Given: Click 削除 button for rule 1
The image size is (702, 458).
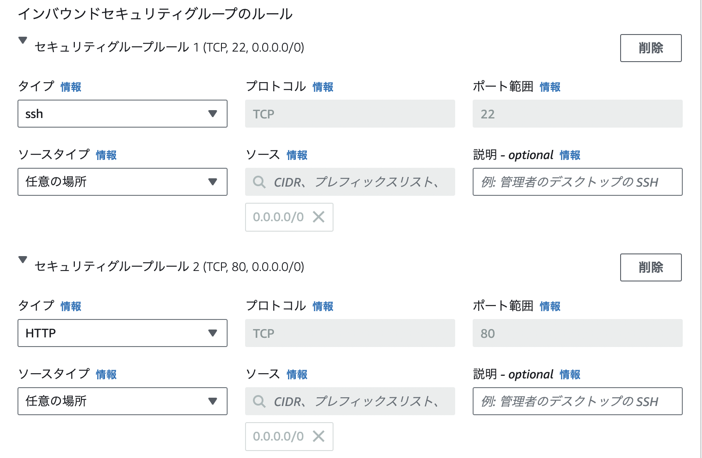Looking at the screenshot, I should point(651,48).
